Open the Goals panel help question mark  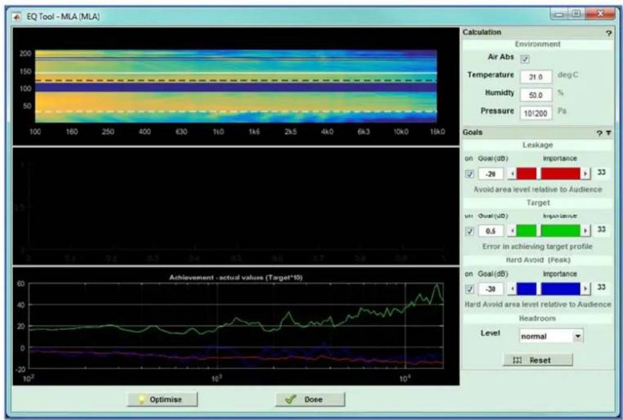point(600,133)
